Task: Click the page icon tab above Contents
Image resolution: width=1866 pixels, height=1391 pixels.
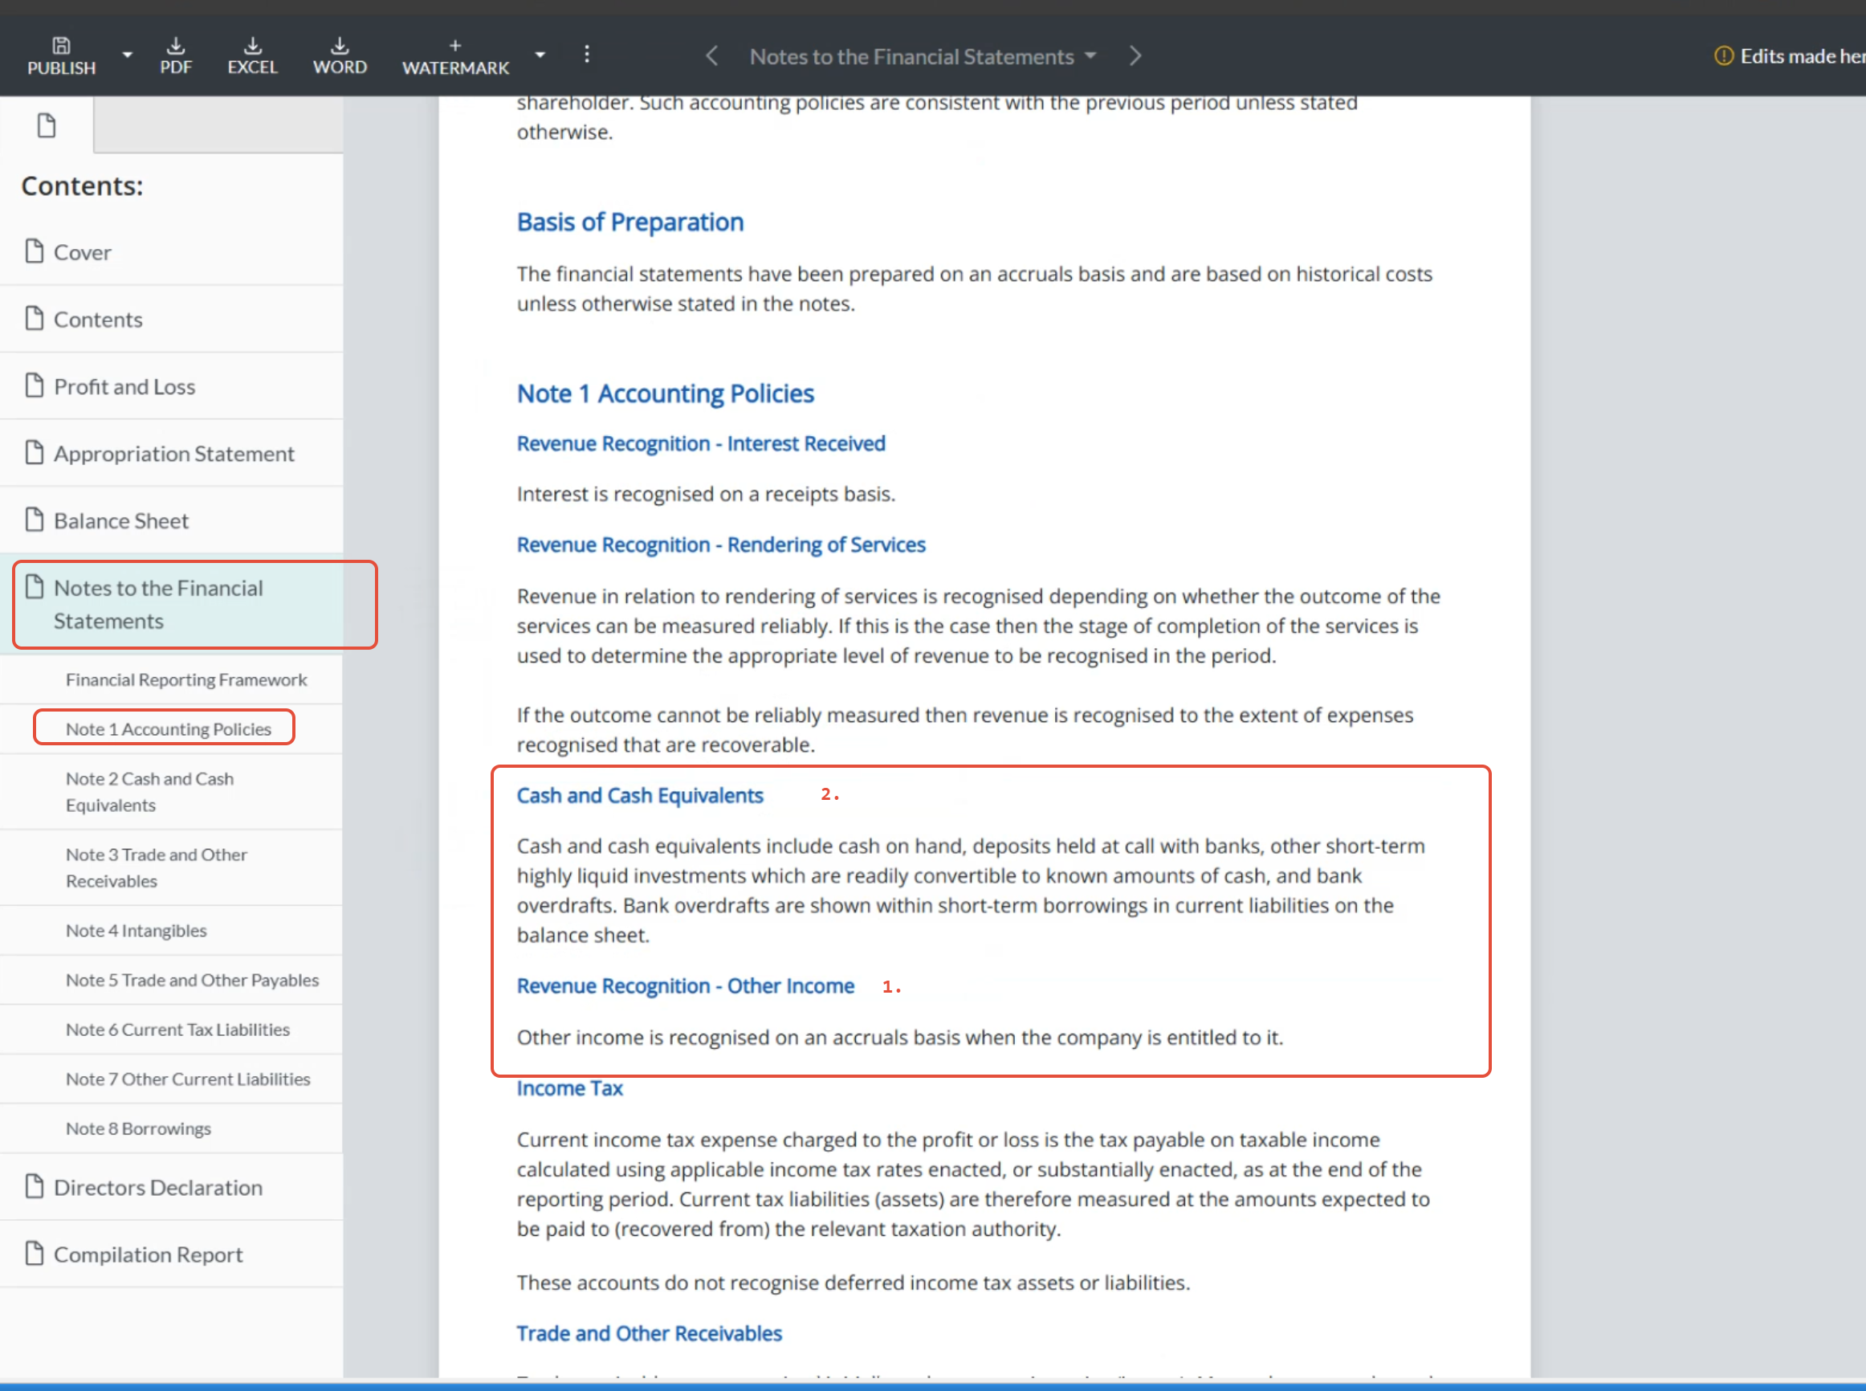Action: click(x=47, y=125)
